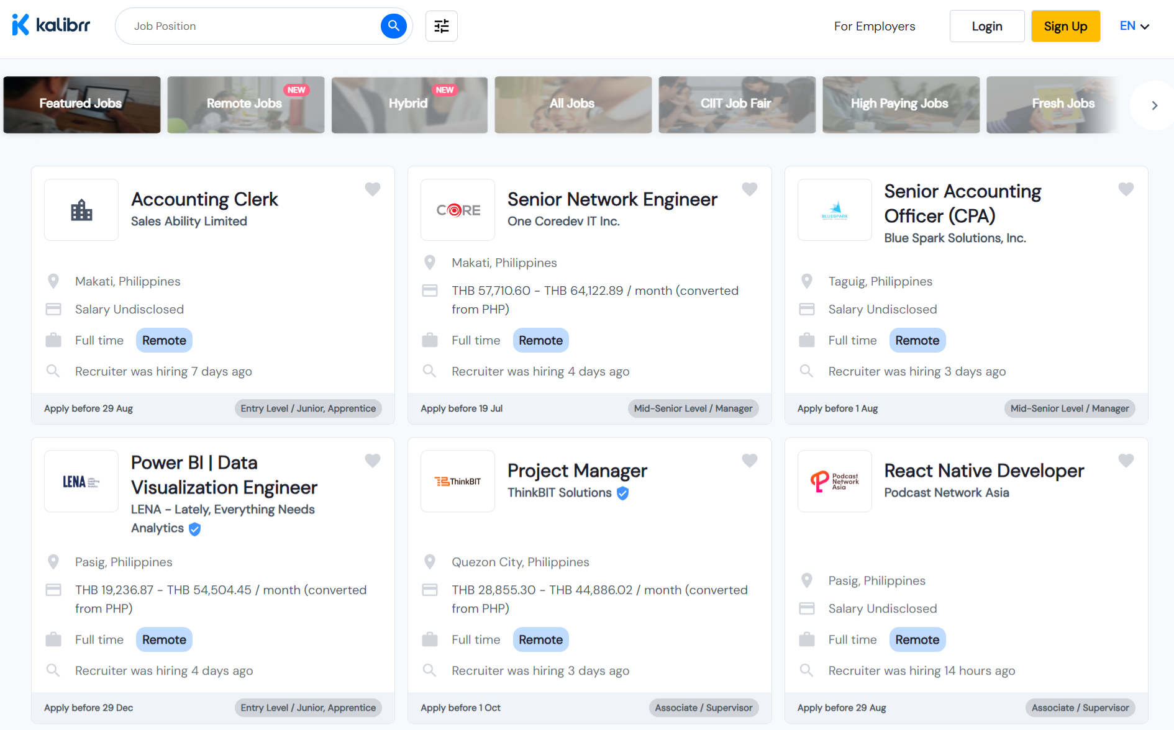Select the High Paying Jobs category

point(901,104)
